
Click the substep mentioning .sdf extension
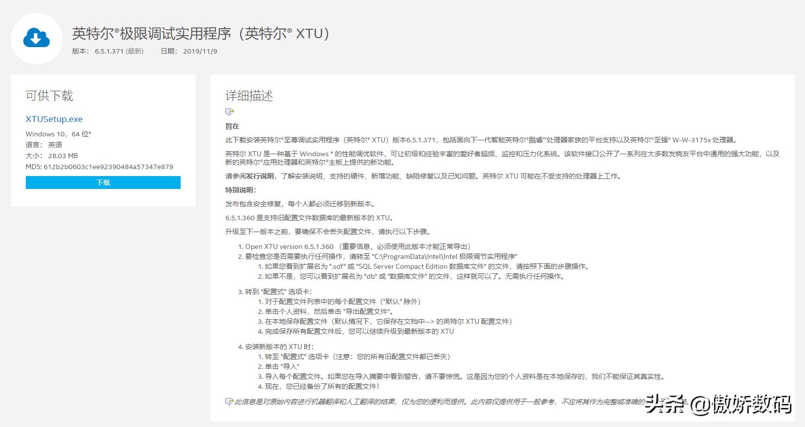coord(425,266)
